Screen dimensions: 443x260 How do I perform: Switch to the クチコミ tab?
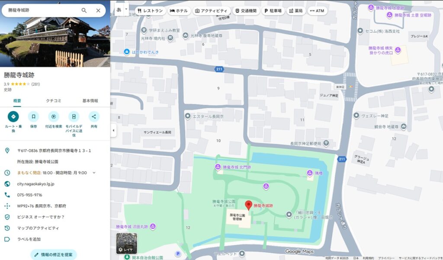point(54,101)
